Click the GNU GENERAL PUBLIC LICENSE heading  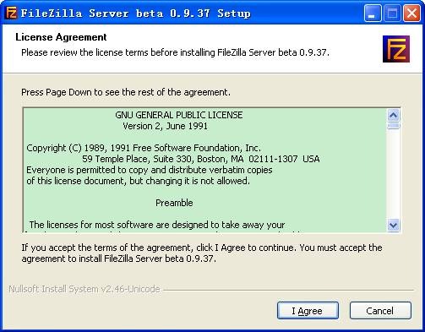click(179, 115)
